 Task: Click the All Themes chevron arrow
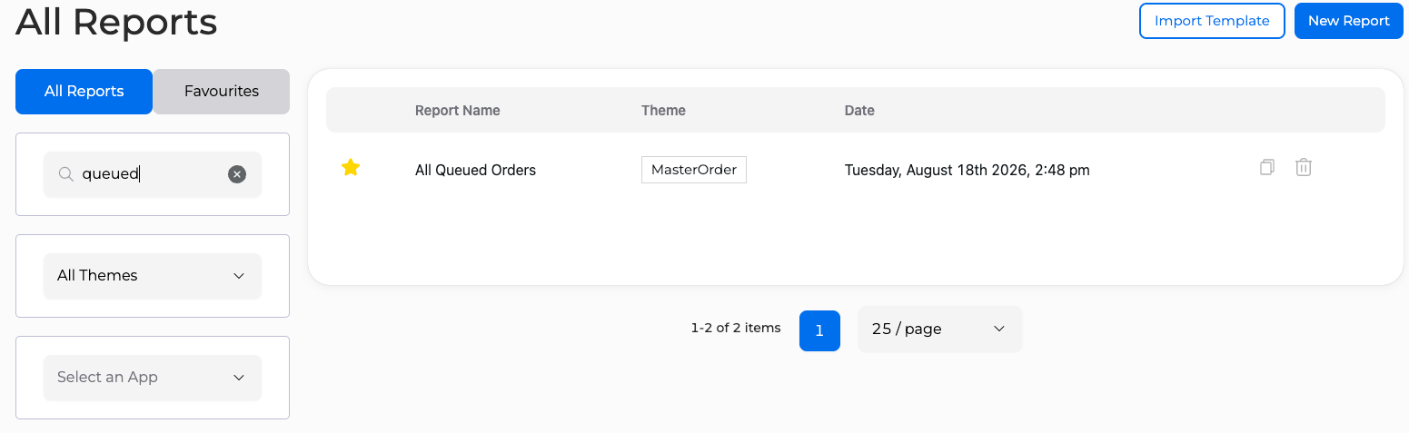coord(239,276)
